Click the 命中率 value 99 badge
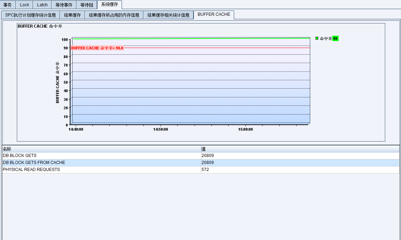 [x=335, y=39]
